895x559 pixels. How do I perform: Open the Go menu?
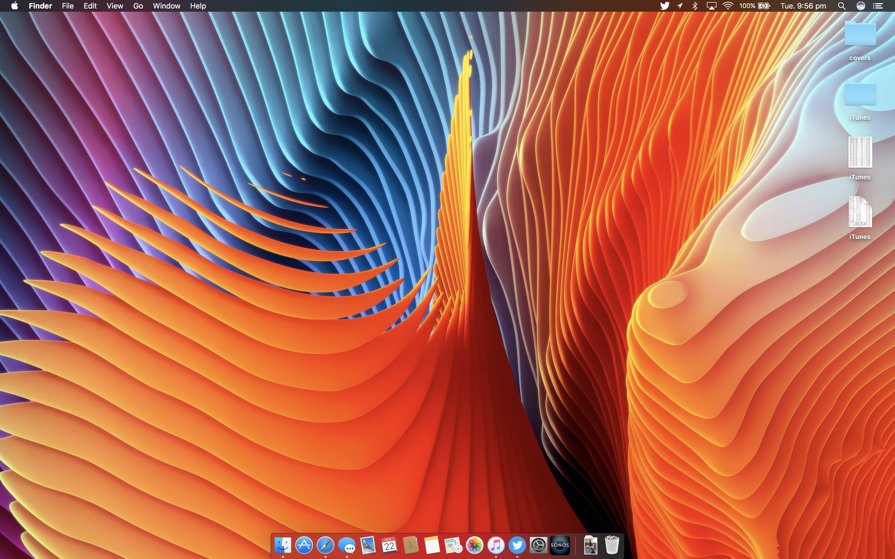pyautogui.click(x=138, y=6)
